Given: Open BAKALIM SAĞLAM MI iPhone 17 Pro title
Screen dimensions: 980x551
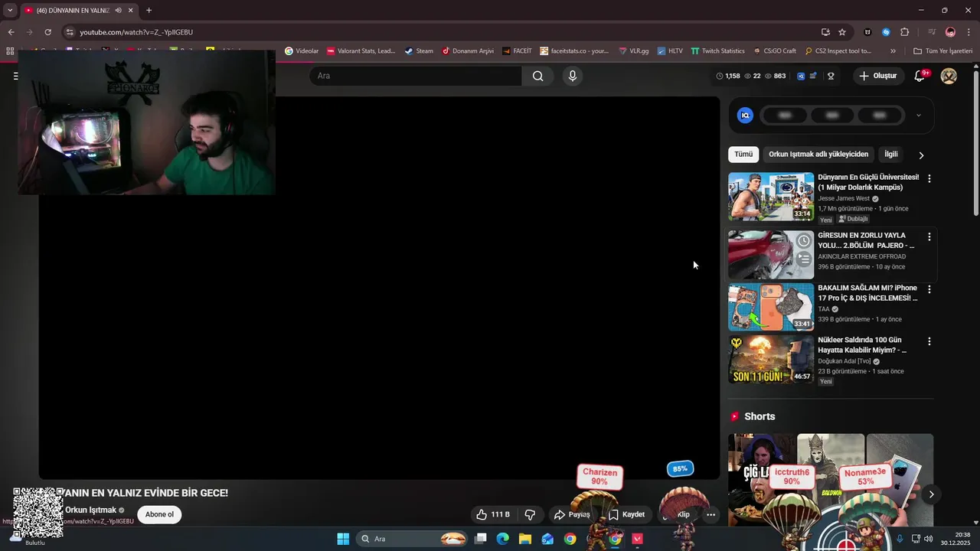Looking at the screenshot, I should click(x=867, y=293).
